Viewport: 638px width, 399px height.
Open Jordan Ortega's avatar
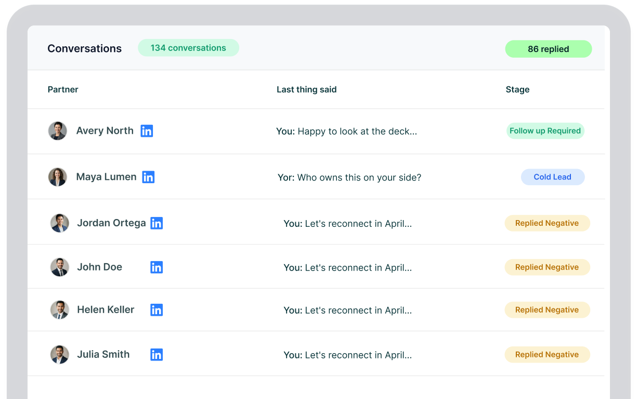click(x=60, y=223)
